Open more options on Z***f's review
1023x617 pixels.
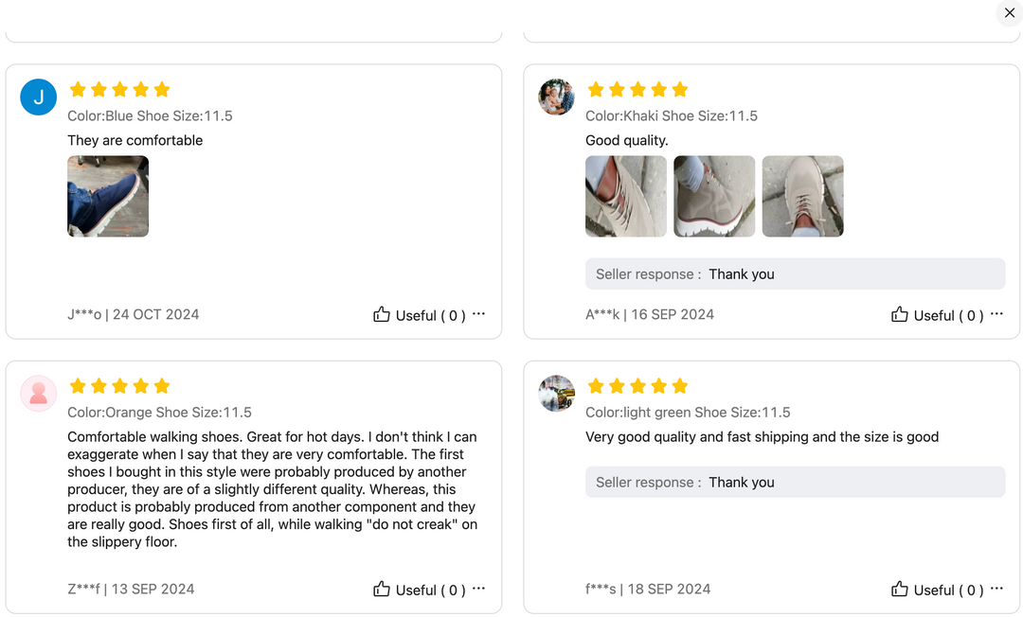coord(479,589)
